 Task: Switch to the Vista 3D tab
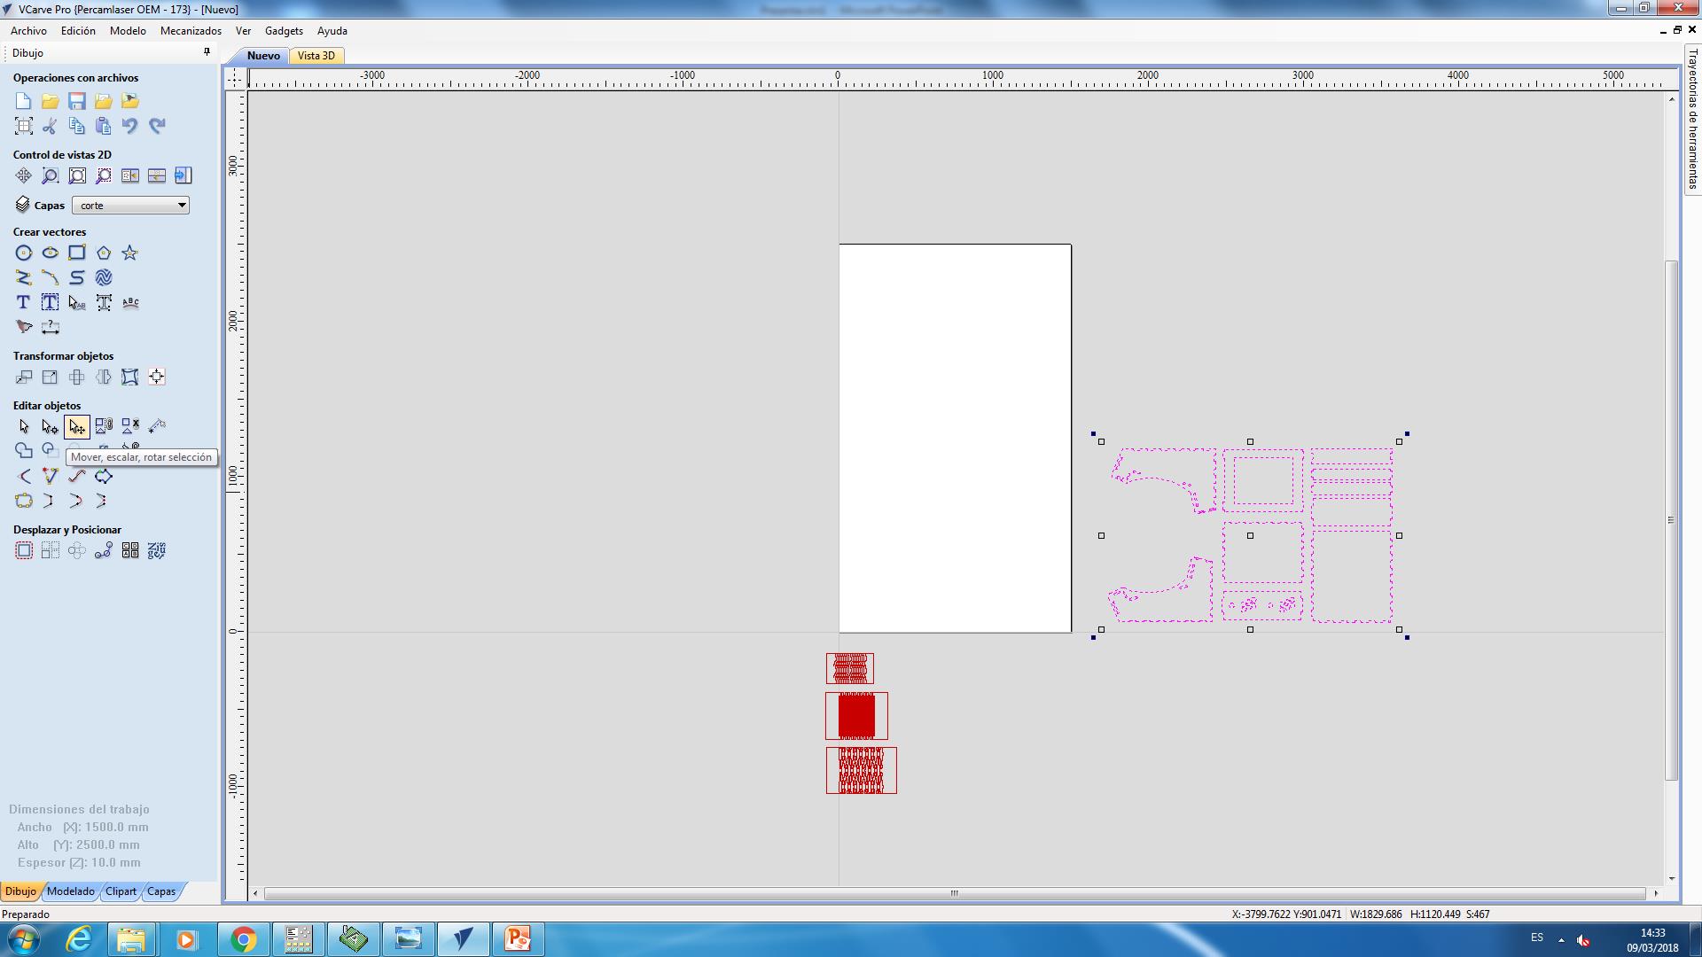coord(316,56)
